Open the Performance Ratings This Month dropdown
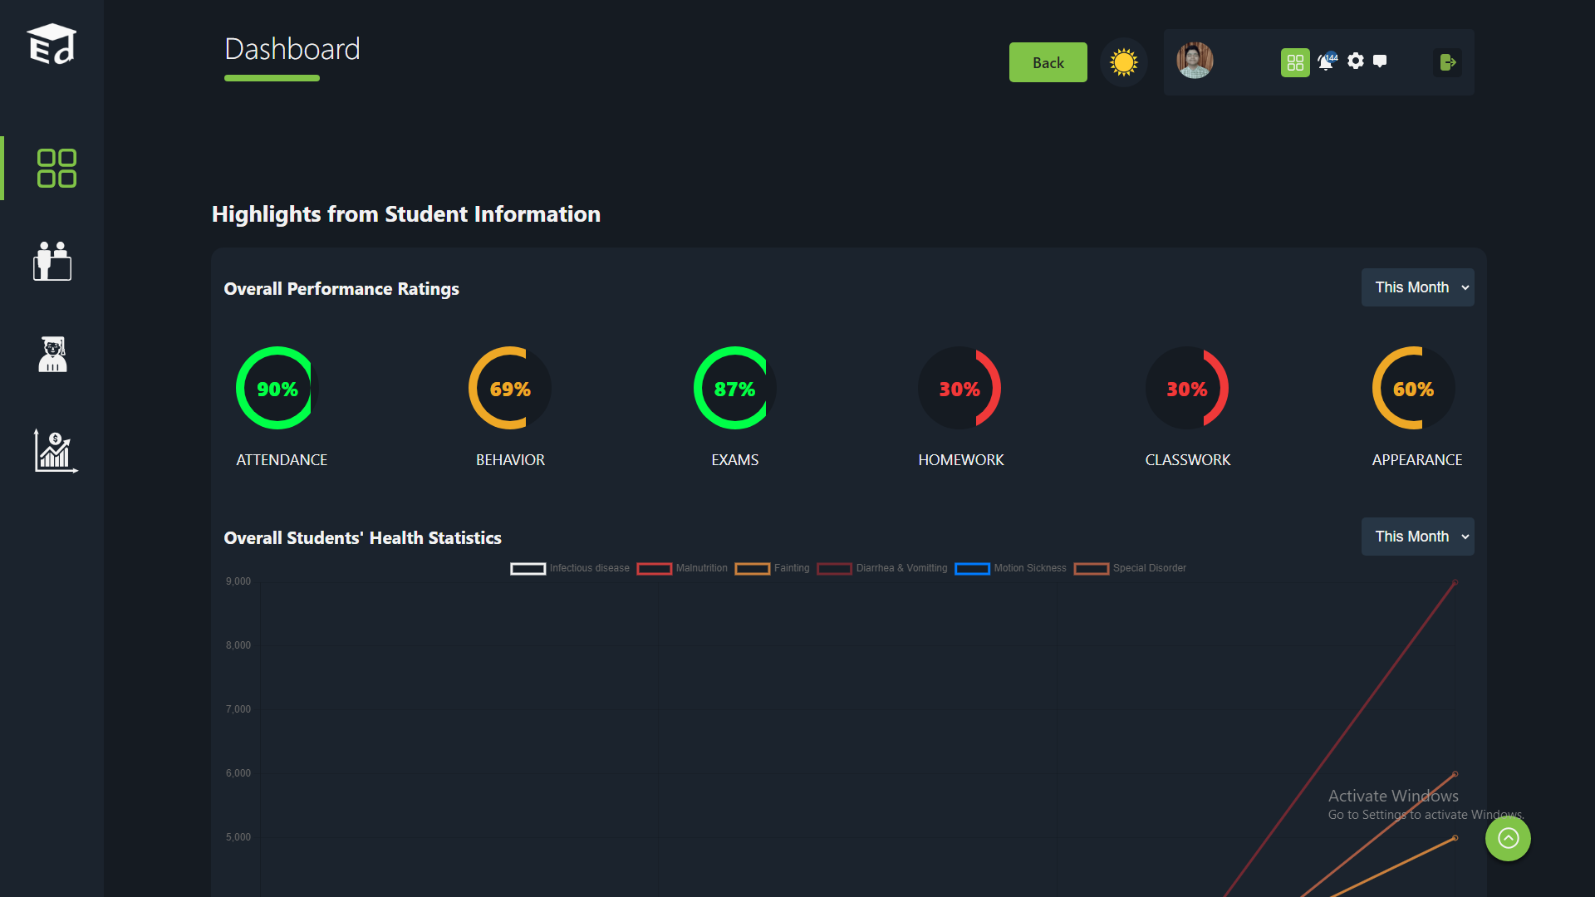Screen dimensions: 1595x897 click(1417, 287)
